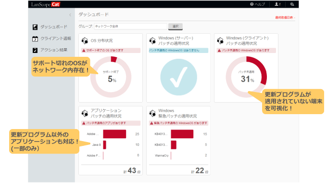This screenshot has width=327, height=183.
Task: Click the first KB4013 bar with 15
Action: tap(182, 134)
